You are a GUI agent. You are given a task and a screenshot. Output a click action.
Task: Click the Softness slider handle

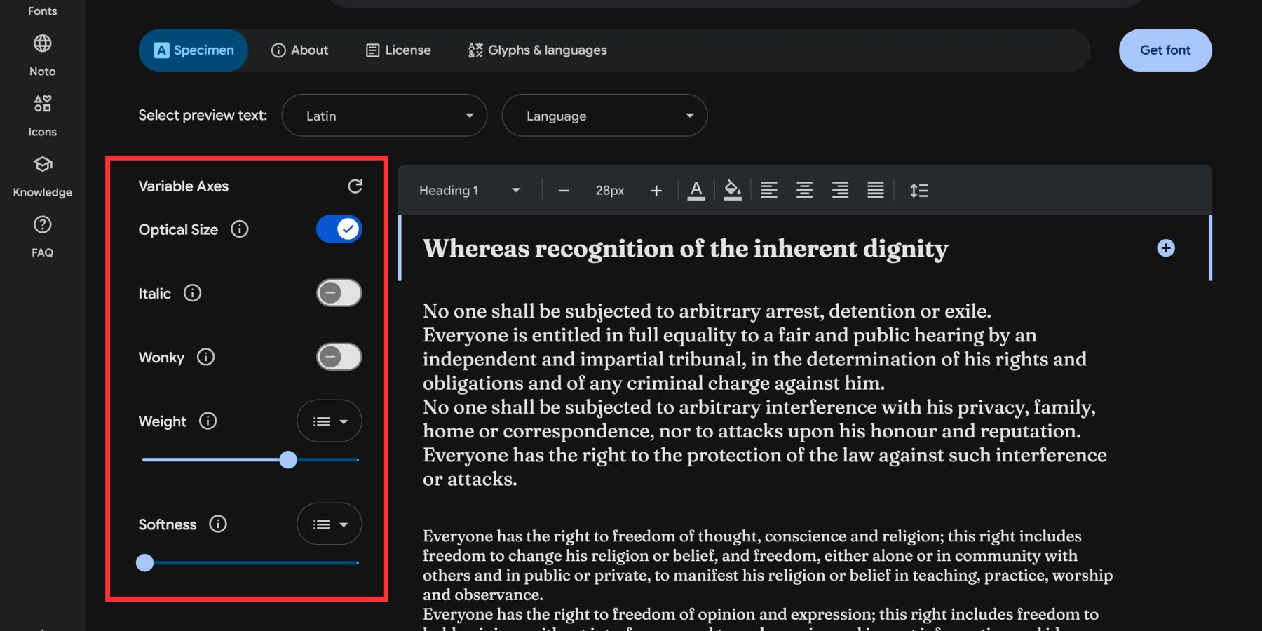pyautogui.click(x=144, y=563)
